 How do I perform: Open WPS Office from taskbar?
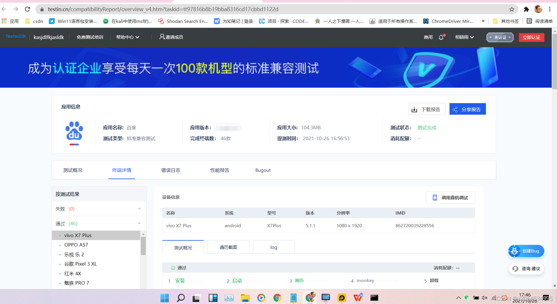point(358,298)
